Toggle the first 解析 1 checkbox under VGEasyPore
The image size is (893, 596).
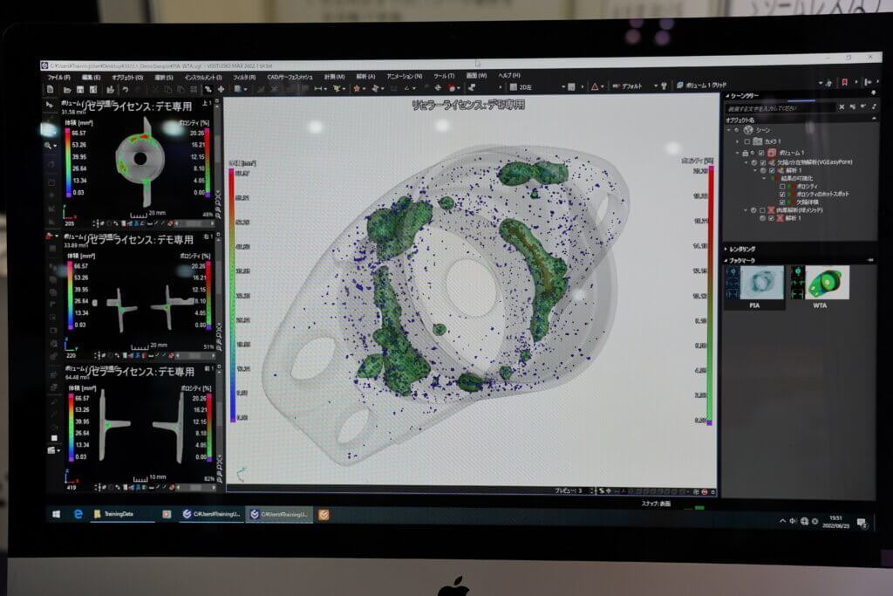tap(772, 170)
